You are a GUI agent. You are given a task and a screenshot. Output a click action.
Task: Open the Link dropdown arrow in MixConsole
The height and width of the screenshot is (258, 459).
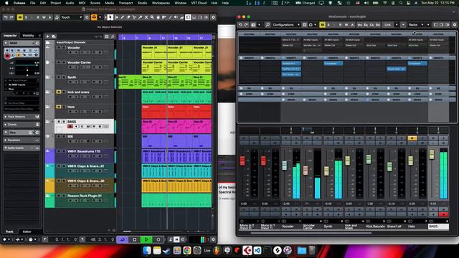pos(397,25)
